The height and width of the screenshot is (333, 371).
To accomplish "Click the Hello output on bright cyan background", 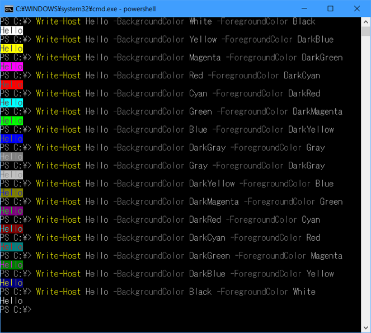I will tap(12, 102).
